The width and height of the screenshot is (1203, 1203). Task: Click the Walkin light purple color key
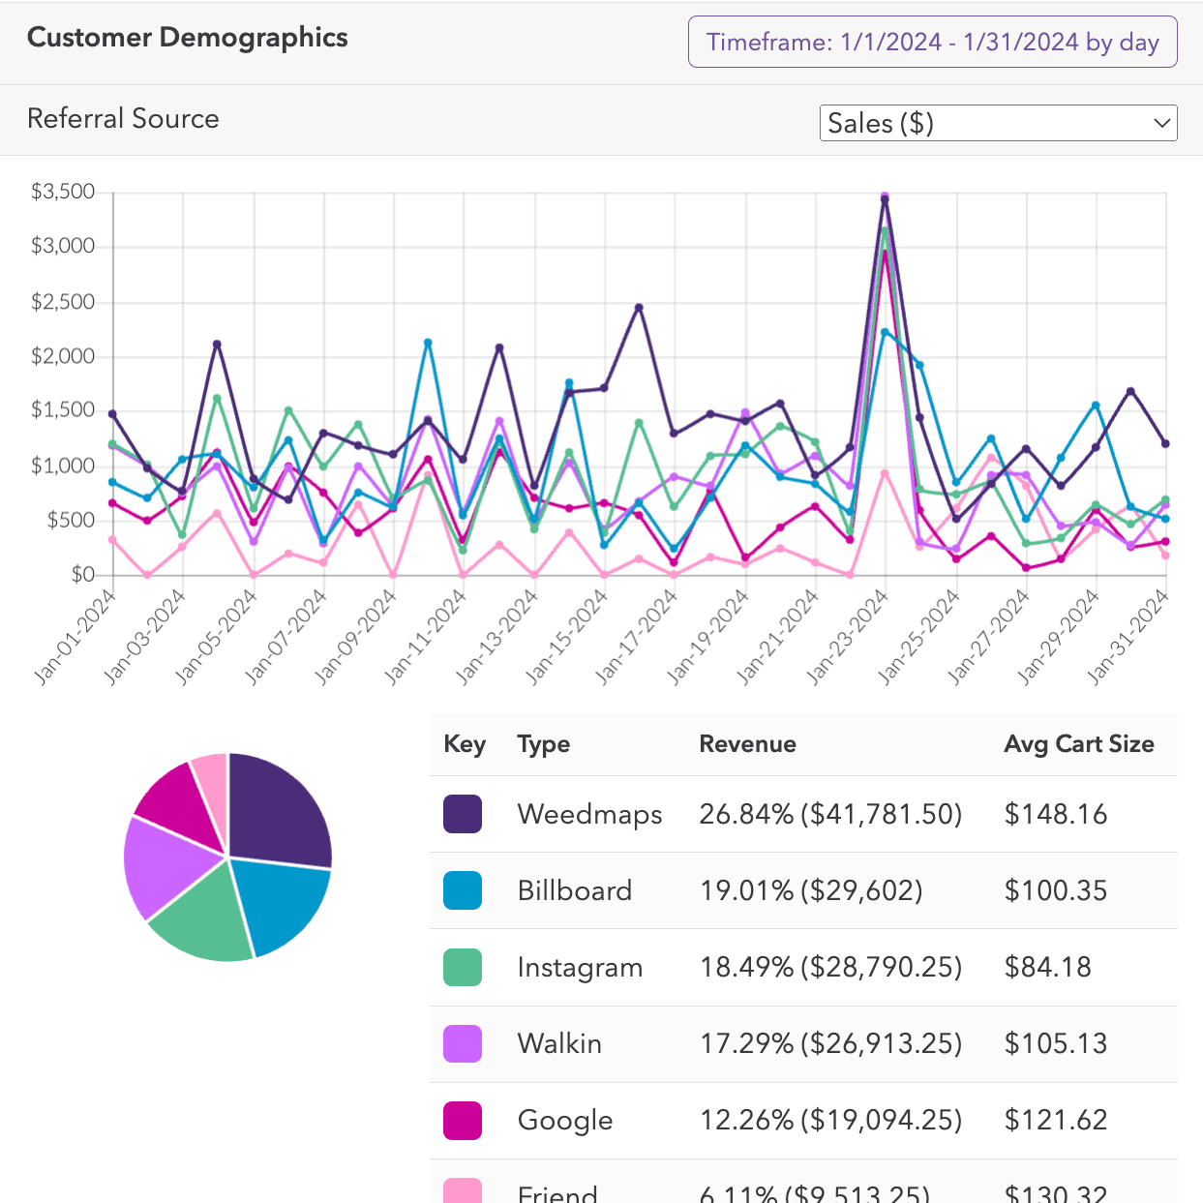462,1043
